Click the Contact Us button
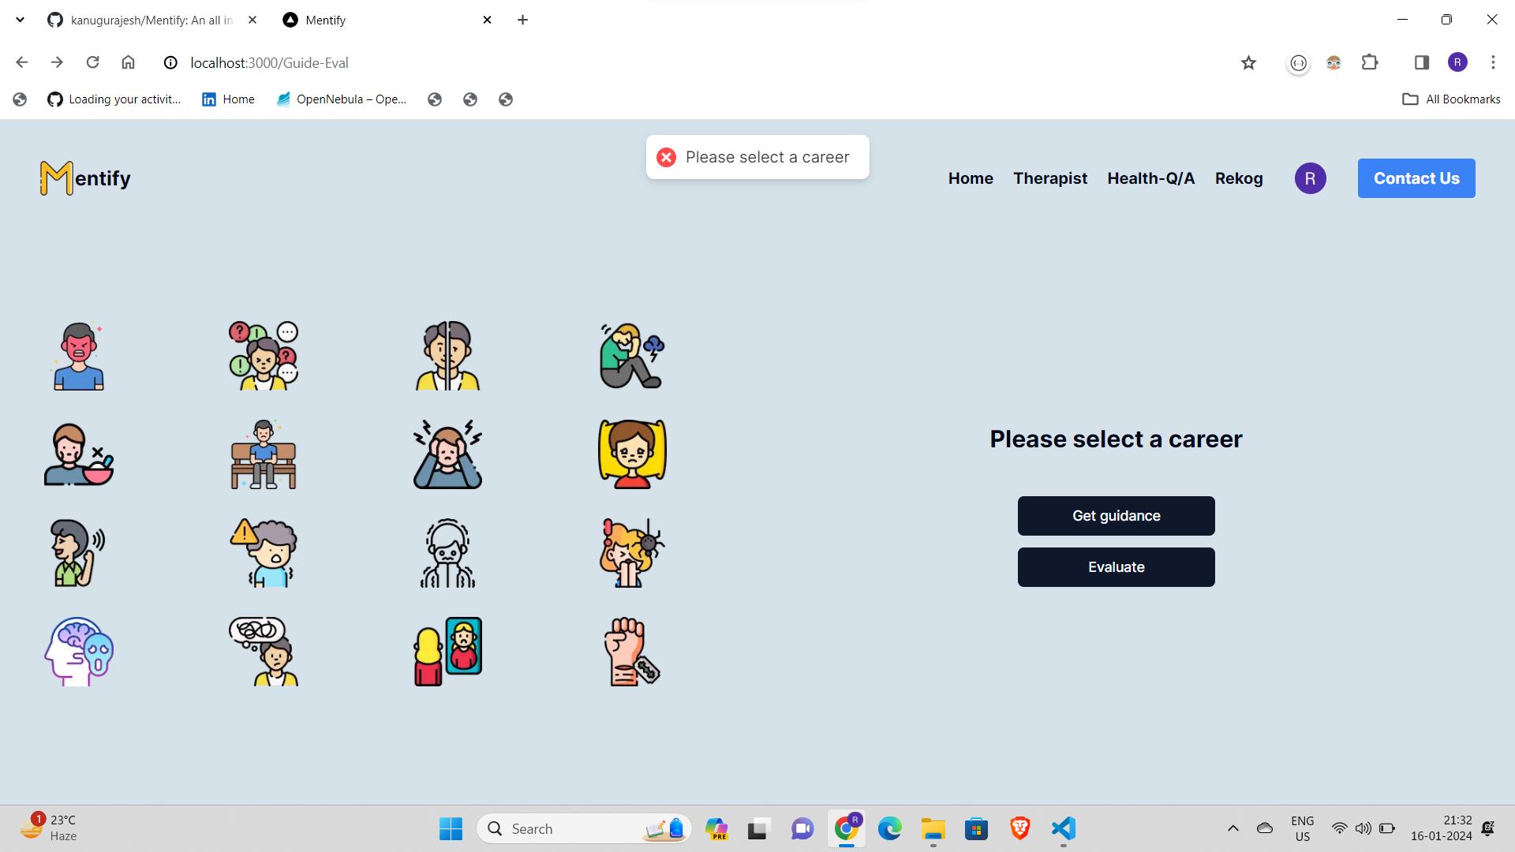The height and width of the screenshot is (852, 1515). 1416,178
